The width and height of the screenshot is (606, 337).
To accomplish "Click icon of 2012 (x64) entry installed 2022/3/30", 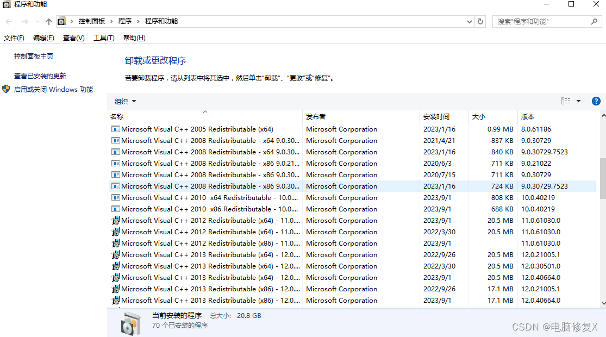I will tap(116, 232).
